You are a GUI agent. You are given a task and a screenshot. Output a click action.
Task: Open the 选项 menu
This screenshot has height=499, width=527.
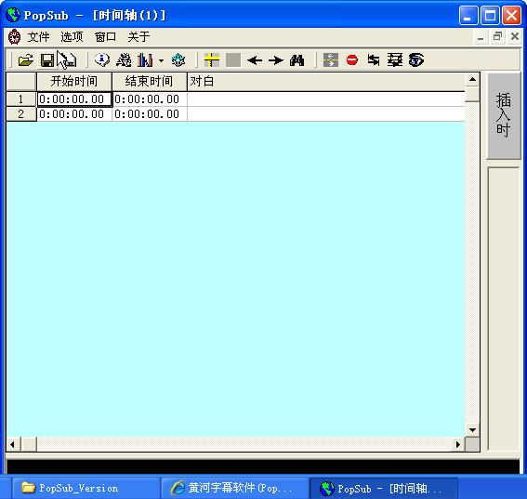pos(72,36)
